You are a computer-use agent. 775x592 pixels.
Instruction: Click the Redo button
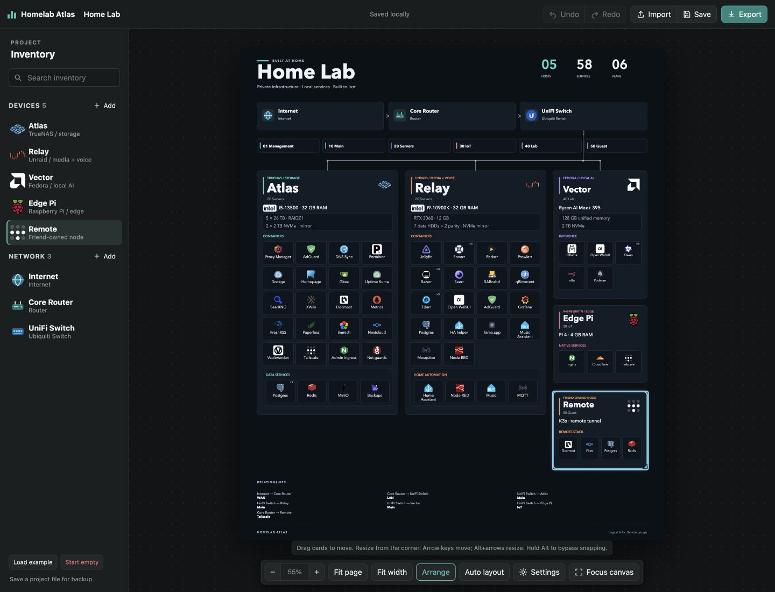click(605, 15)
